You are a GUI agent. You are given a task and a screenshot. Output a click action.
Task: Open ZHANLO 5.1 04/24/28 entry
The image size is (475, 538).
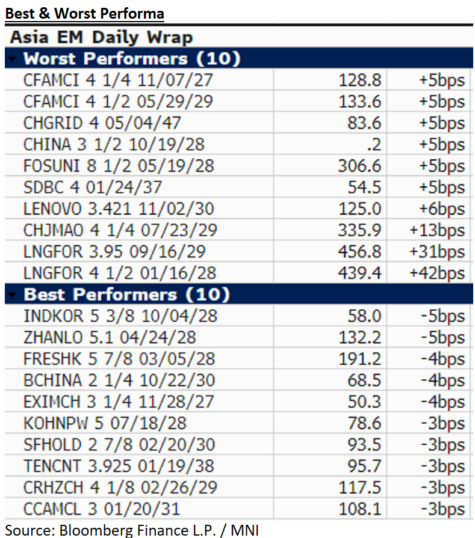pyautogui.click(x=110, y=338)
